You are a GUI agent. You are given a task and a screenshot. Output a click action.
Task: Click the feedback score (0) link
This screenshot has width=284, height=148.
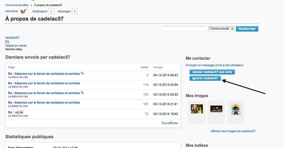7,41
